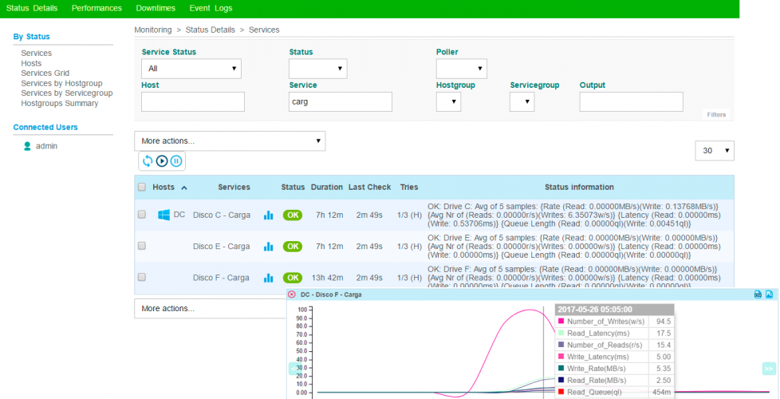Click the pause icon above the table
This screenshot has height=399, width=780.
coord(176,160)
